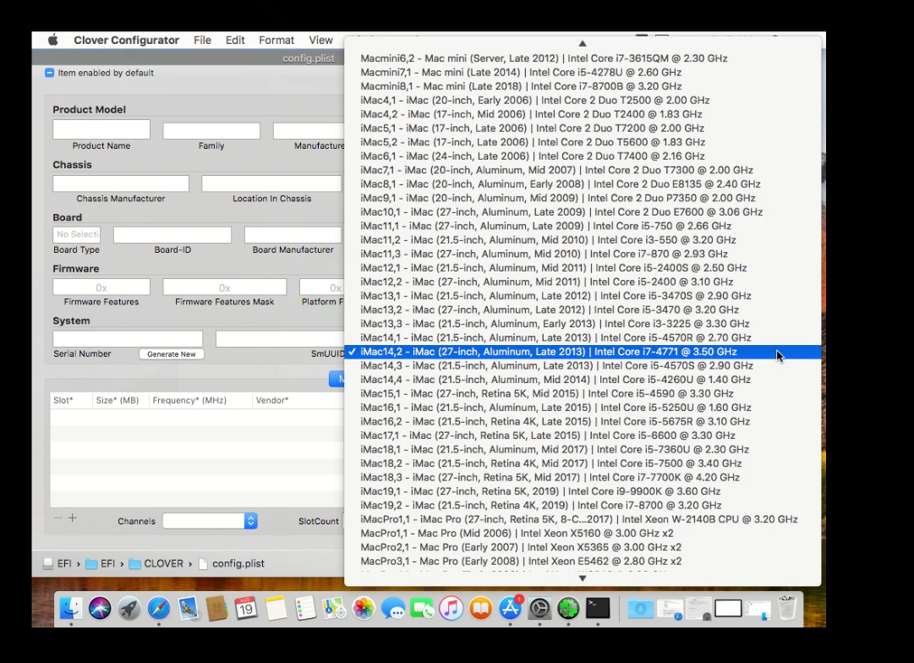Open Photos flower icon in dock
This screenshot has height=663, width=914.
click(x=364, y=608)
